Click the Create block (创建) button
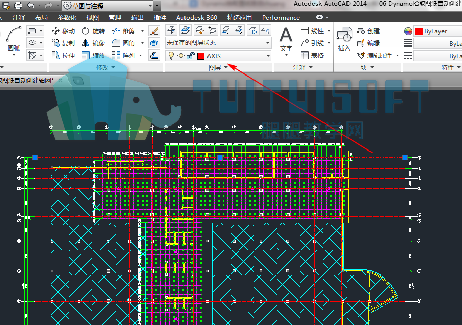Screen dimensions: 462x325 pyautogui.click(x=368, y=31)
